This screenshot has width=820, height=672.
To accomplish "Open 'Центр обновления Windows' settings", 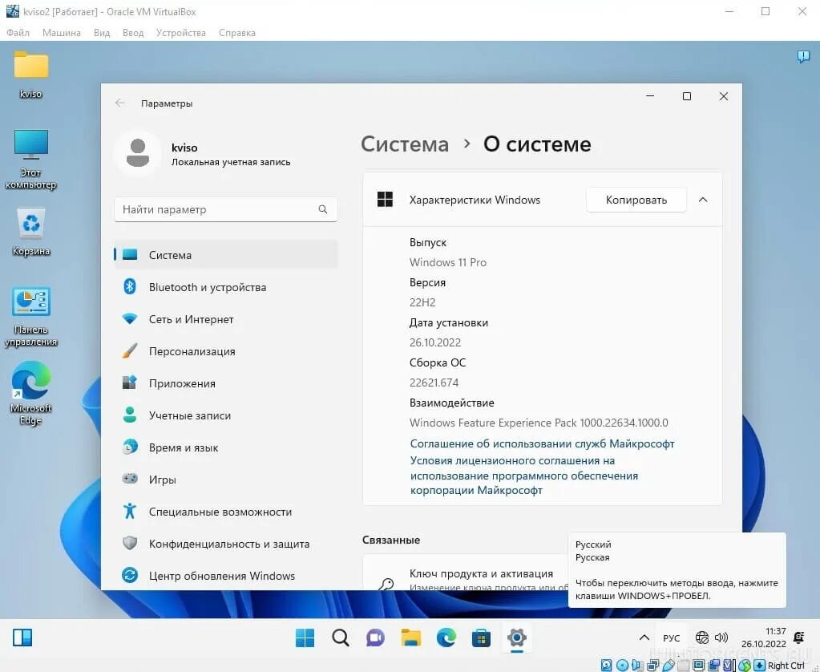I will (226, 576).
